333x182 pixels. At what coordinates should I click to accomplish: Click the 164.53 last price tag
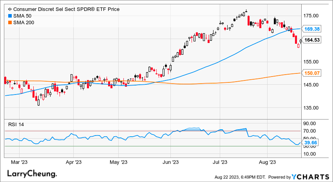point(312,40)
